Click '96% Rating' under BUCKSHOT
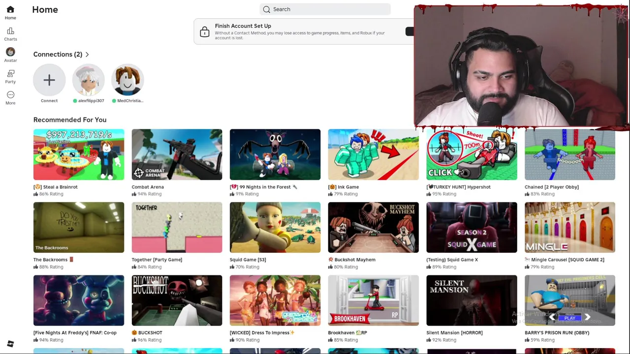Screen dimensions: 630x354 pos(150,340)
